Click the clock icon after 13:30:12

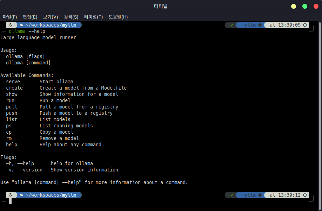coord(305,195)
